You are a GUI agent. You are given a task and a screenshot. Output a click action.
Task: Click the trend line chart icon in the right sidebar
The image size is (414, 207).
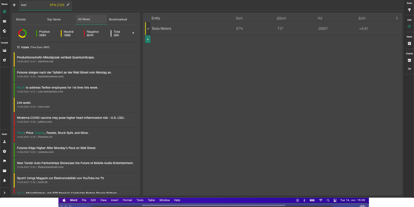click(409, 69)
